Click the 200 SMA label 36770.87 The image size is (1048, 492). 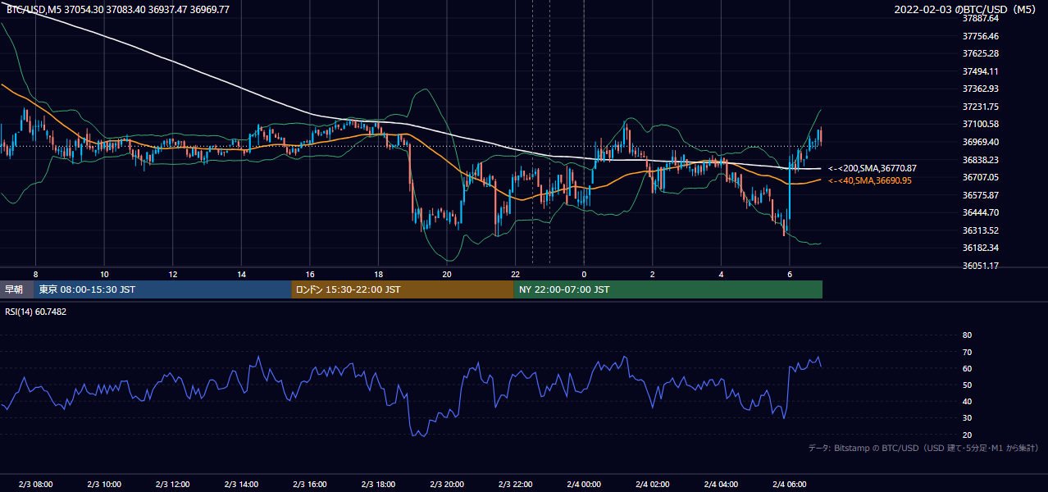click(x=873, y=168)
